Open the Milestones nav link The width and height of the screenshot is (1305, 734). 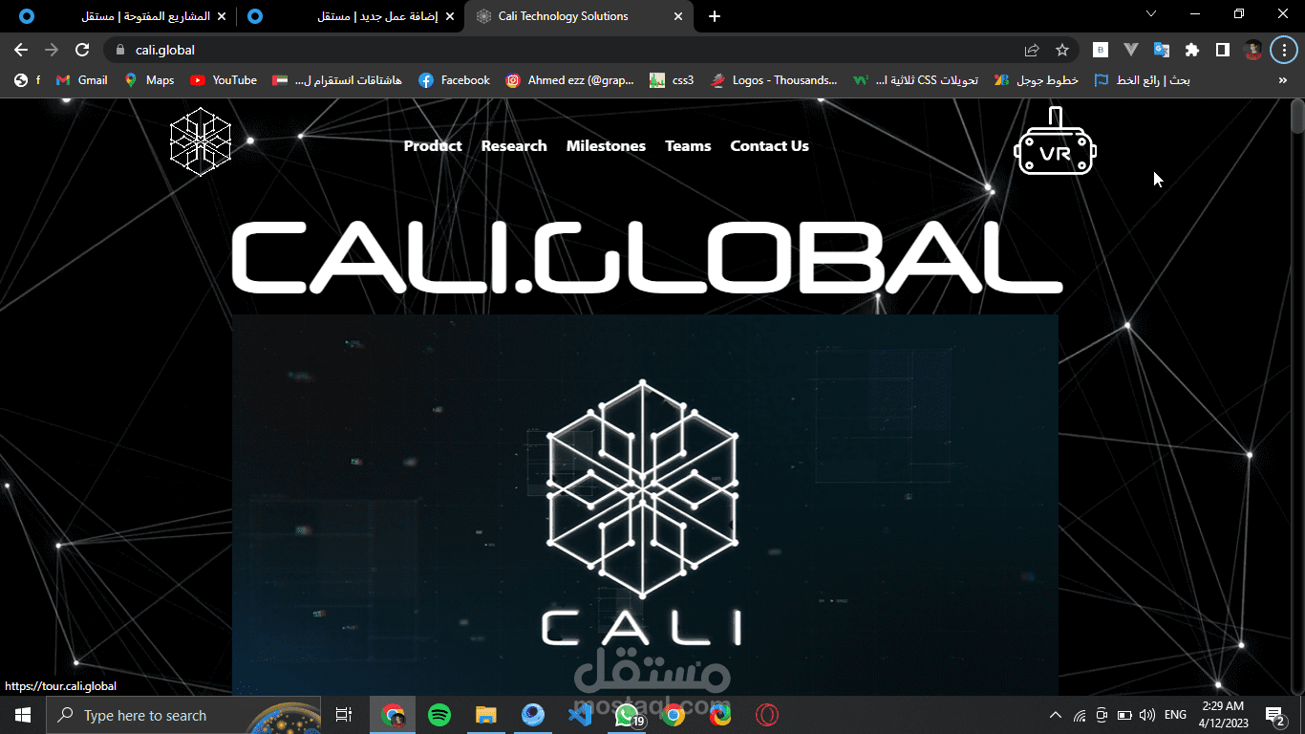[x=606, y=146]
